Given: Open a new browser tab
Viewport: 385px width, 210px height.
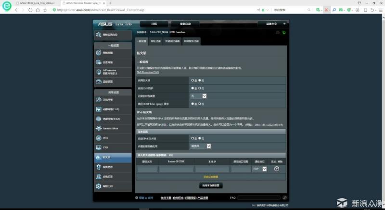Looking at the screenshot, I should point(110,3).
